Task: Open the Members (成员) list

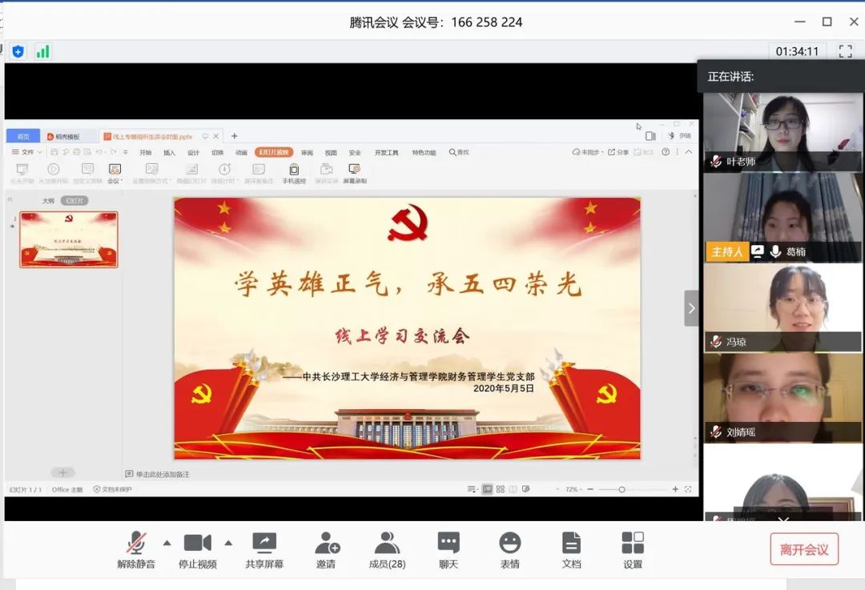Action: tap(387, 544)
